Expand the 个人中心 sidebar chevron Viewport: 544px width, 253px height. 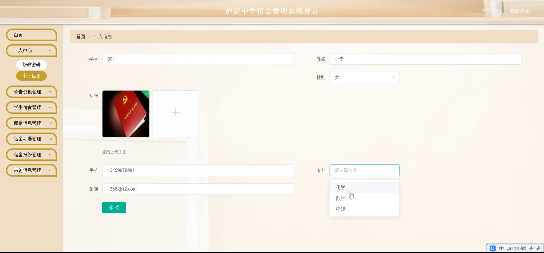pos(50,51)
